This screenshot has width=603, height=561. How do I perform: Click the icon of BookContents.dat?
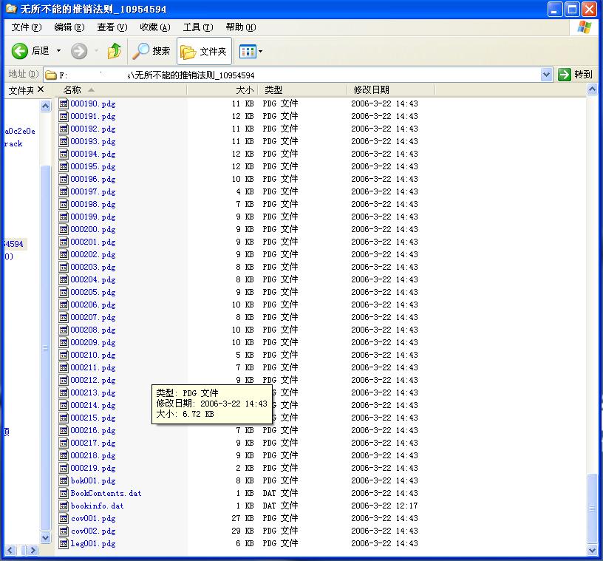(64, 493)
